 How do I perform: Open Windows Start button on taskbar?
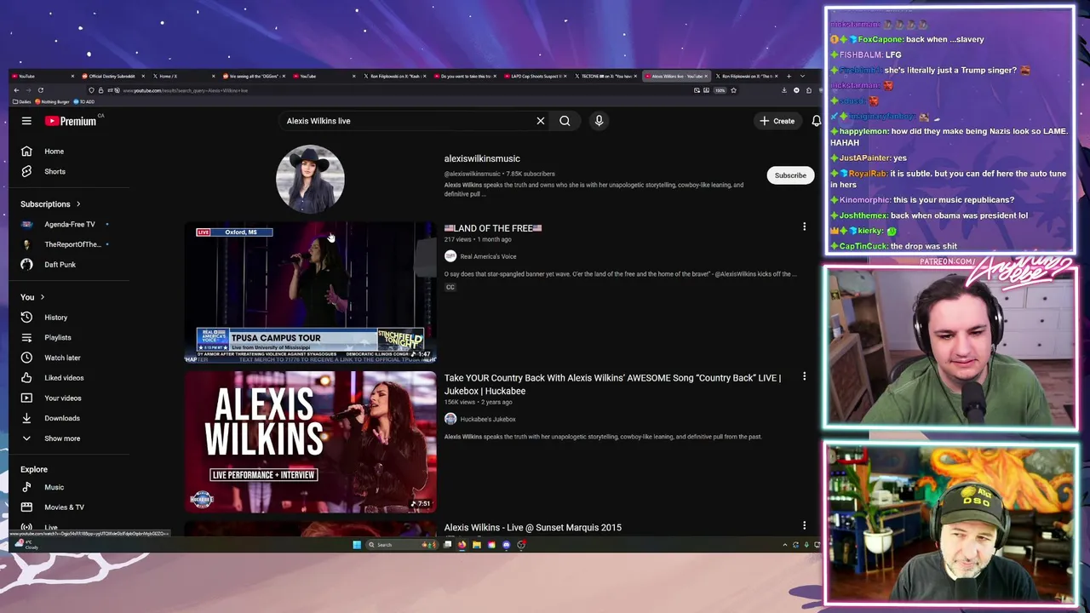pyautogui.click(x=357, y=545)
